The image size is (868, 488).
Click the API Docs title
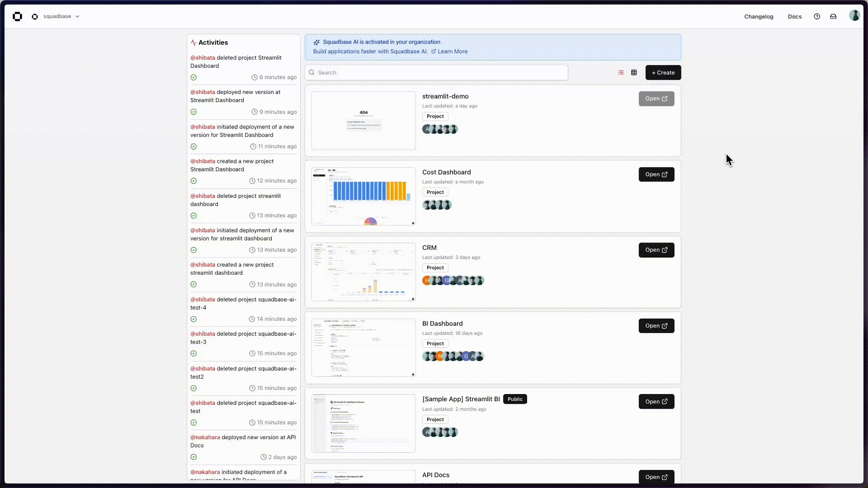(x=435, y=475)
